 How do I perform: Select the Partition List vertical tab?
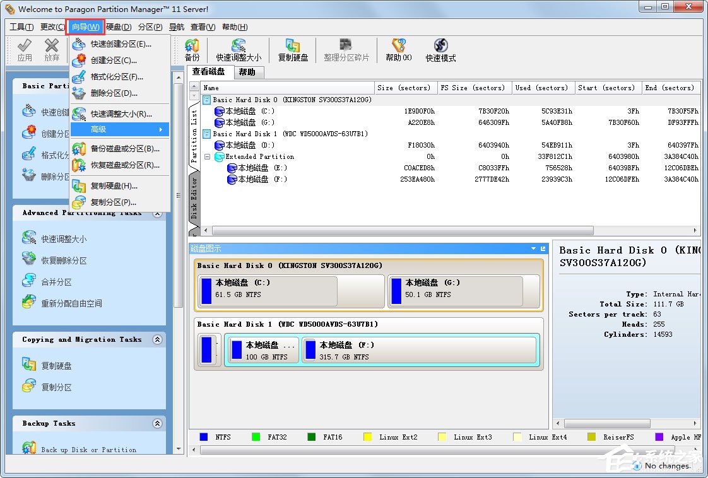(x=194, y=136)
